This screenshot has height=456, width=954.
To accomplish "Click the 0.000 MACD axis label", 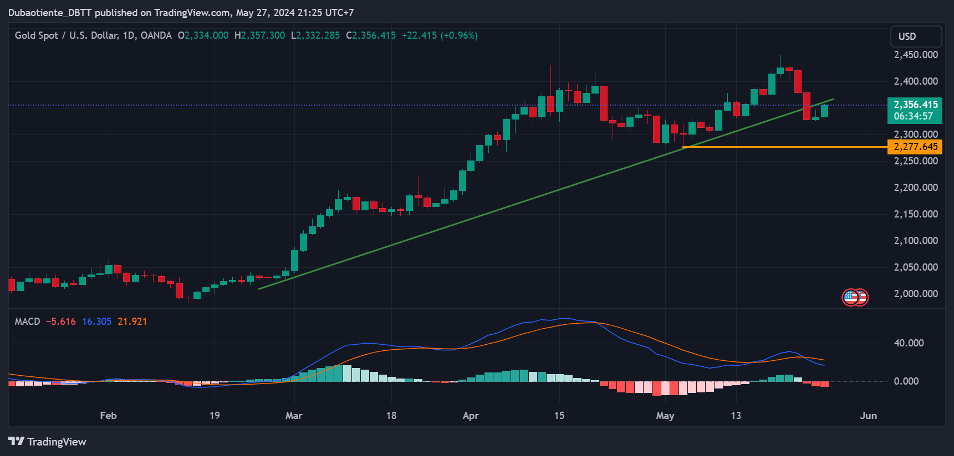I will tap(906, 381).
